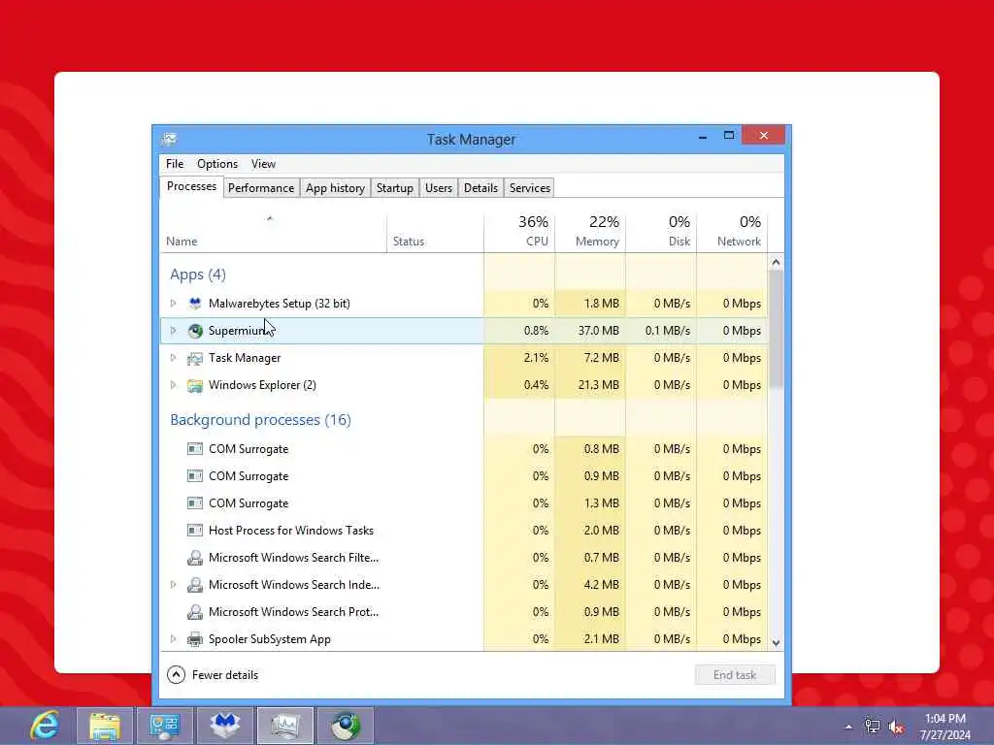Switch to the Details tab
This screenshot has height=745, width=994.
480,188
